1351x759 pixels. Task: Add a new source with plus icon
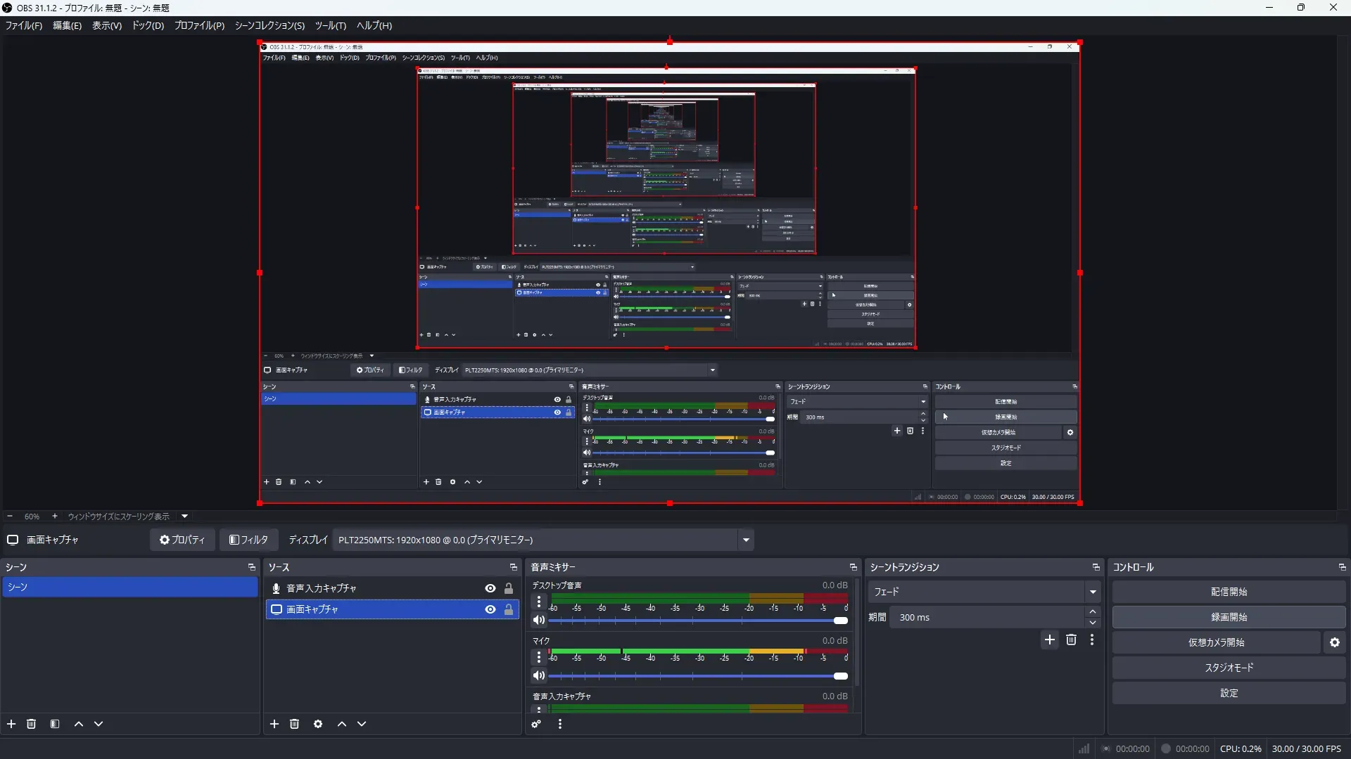(274, 724)
